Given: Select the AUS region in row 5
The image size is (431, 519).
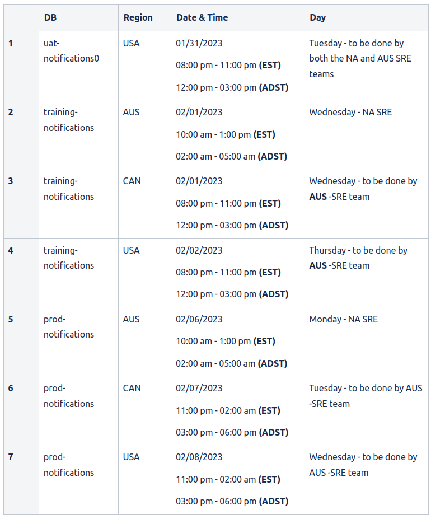Looking at the screenshot, I should pyautogui.click(x=132, y=319).
